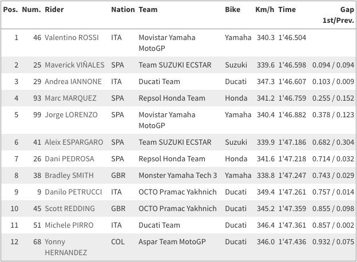Select rider Valentino ROSSI

pos(72,37)
